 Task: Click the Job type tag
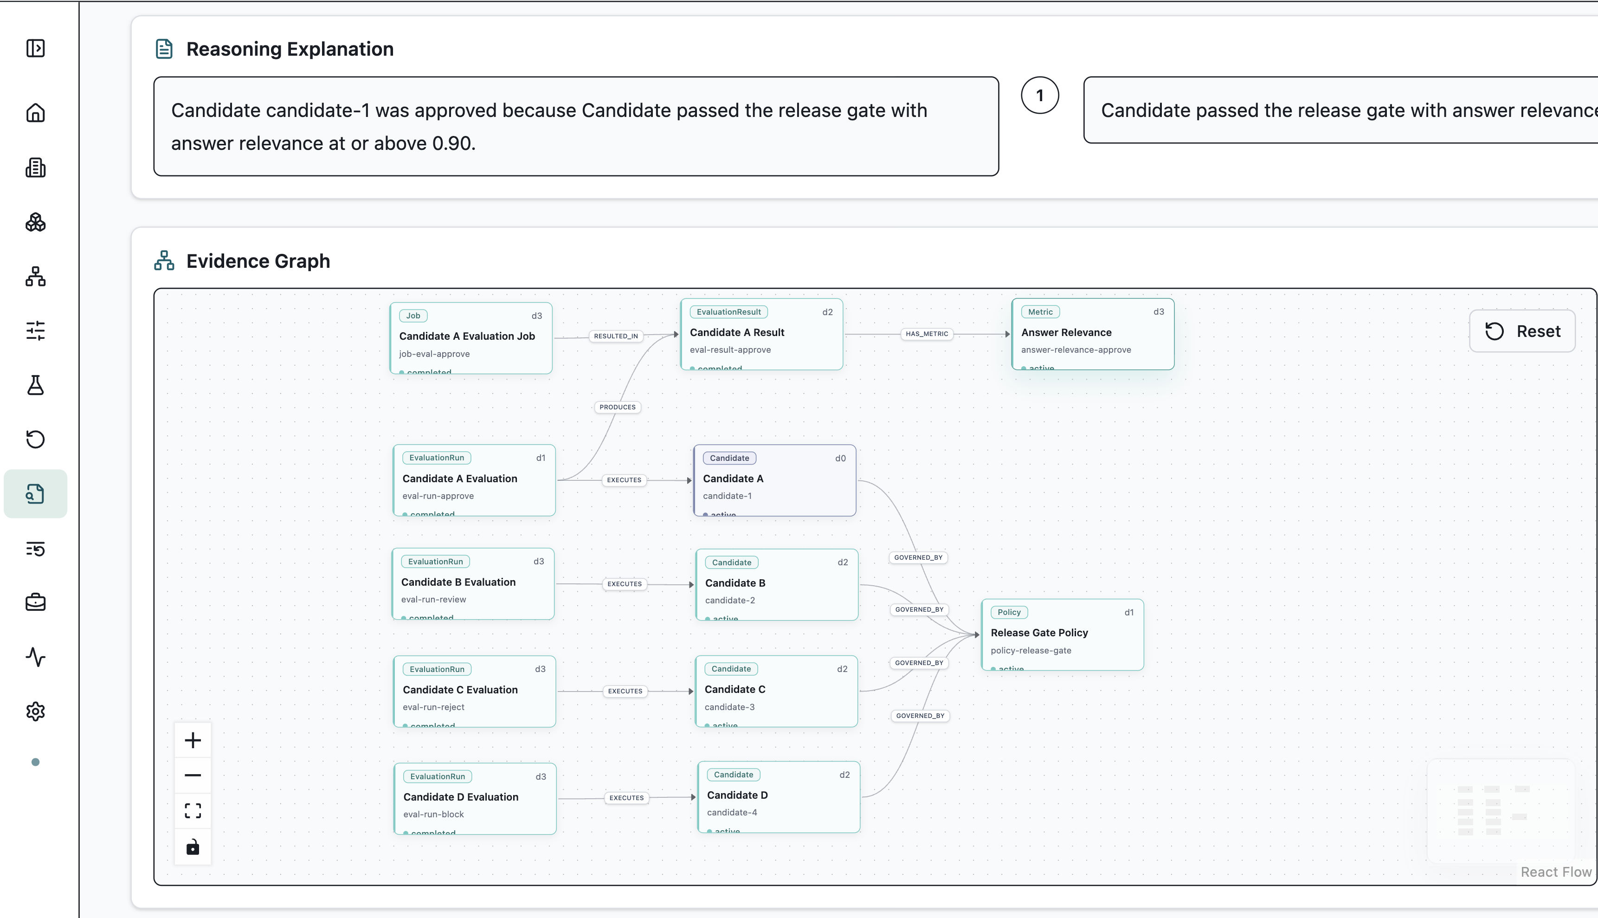click(413, 316)
